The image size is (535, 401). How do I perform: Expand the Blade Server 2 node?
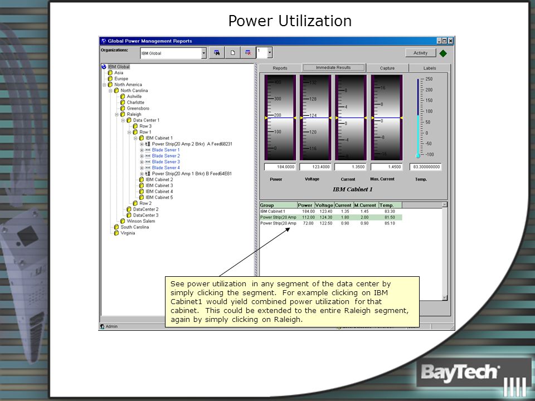(142, 156)
